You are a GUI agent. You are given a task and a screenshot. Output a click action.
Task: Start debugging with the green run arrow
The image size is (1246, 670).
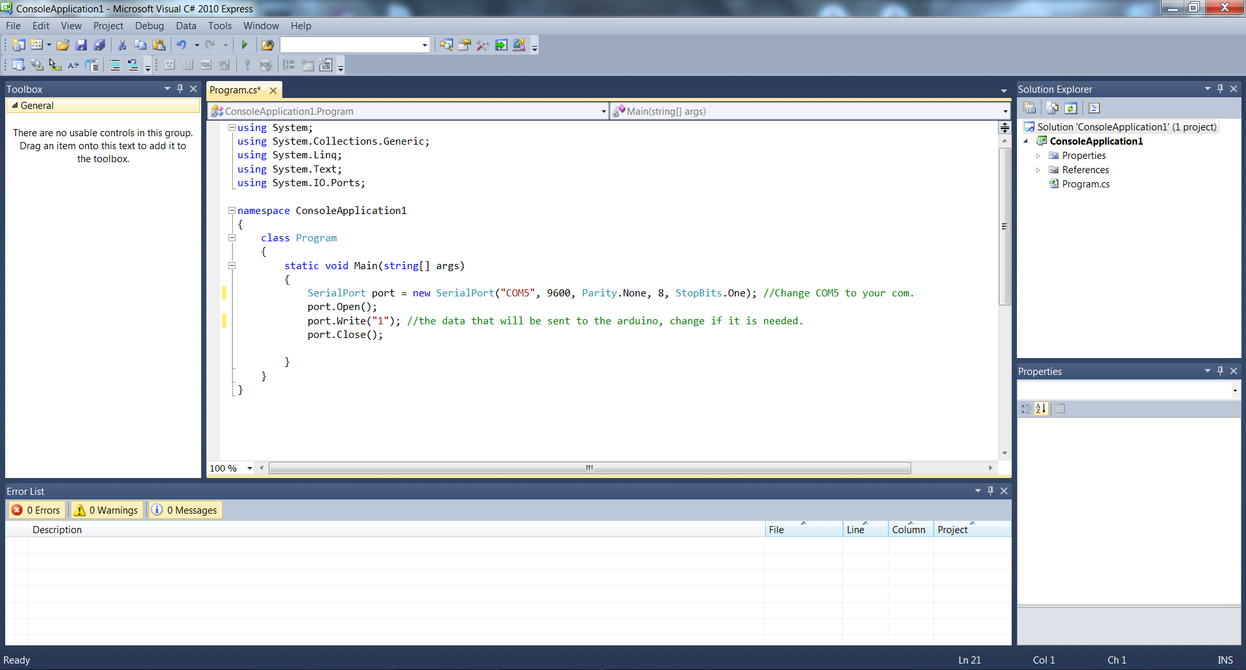click(245, 45)
